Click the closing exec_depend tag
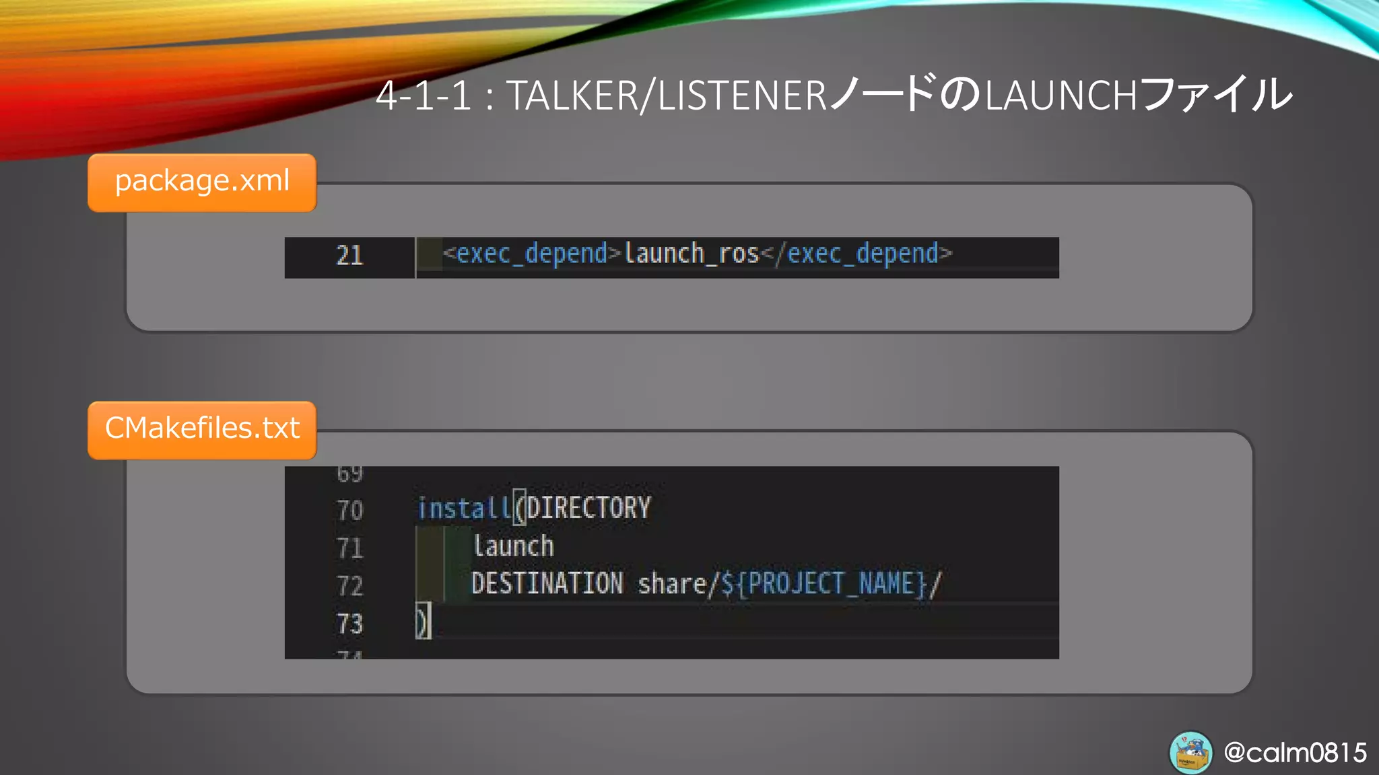 pyautogui.click(x=856, y=254)
